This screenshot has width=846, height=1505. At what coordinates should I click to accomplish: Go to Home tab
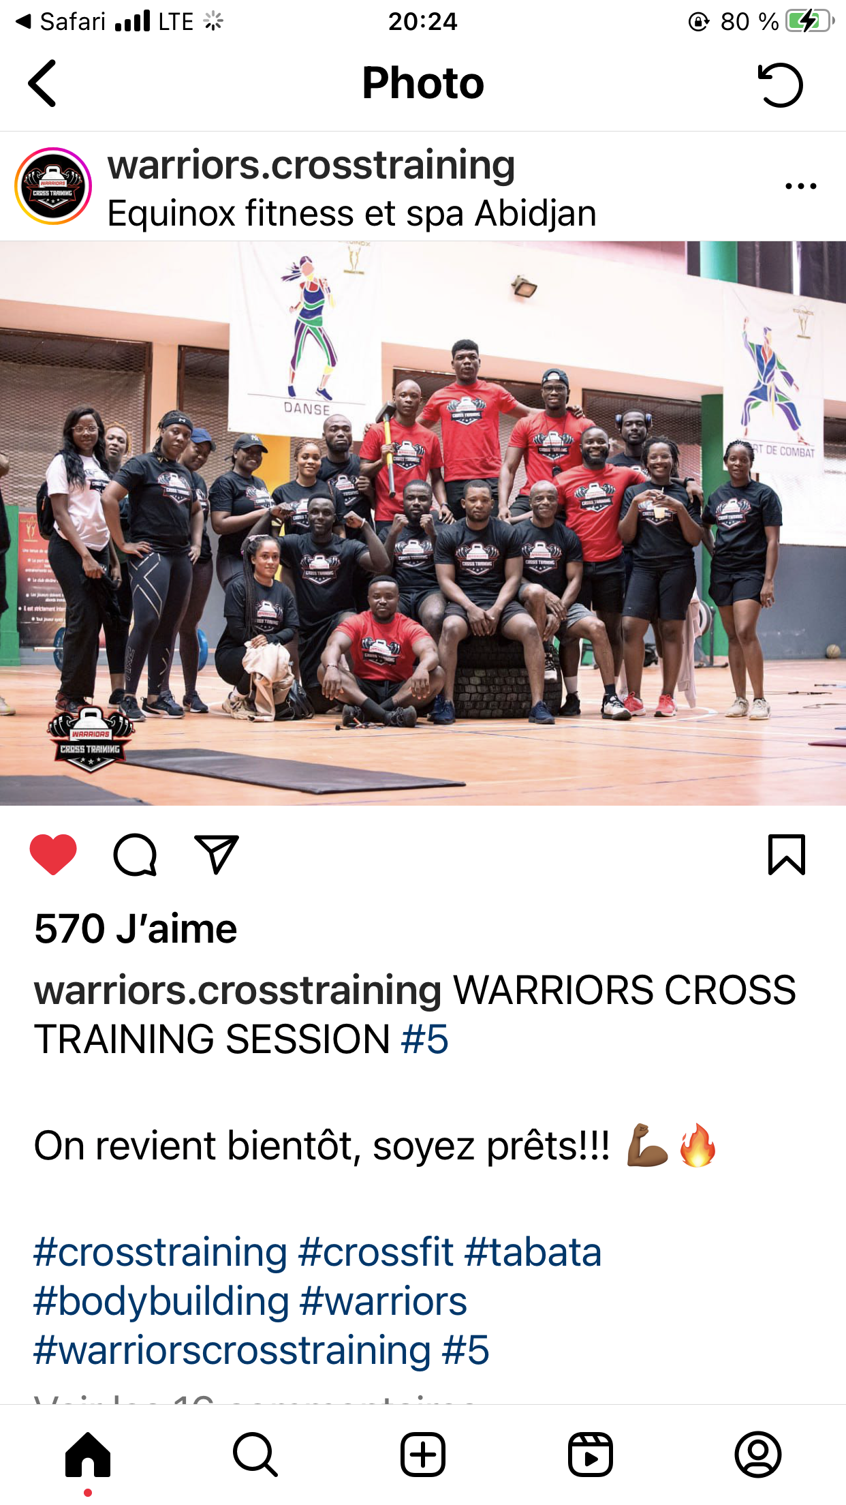tap(88, 1455)
